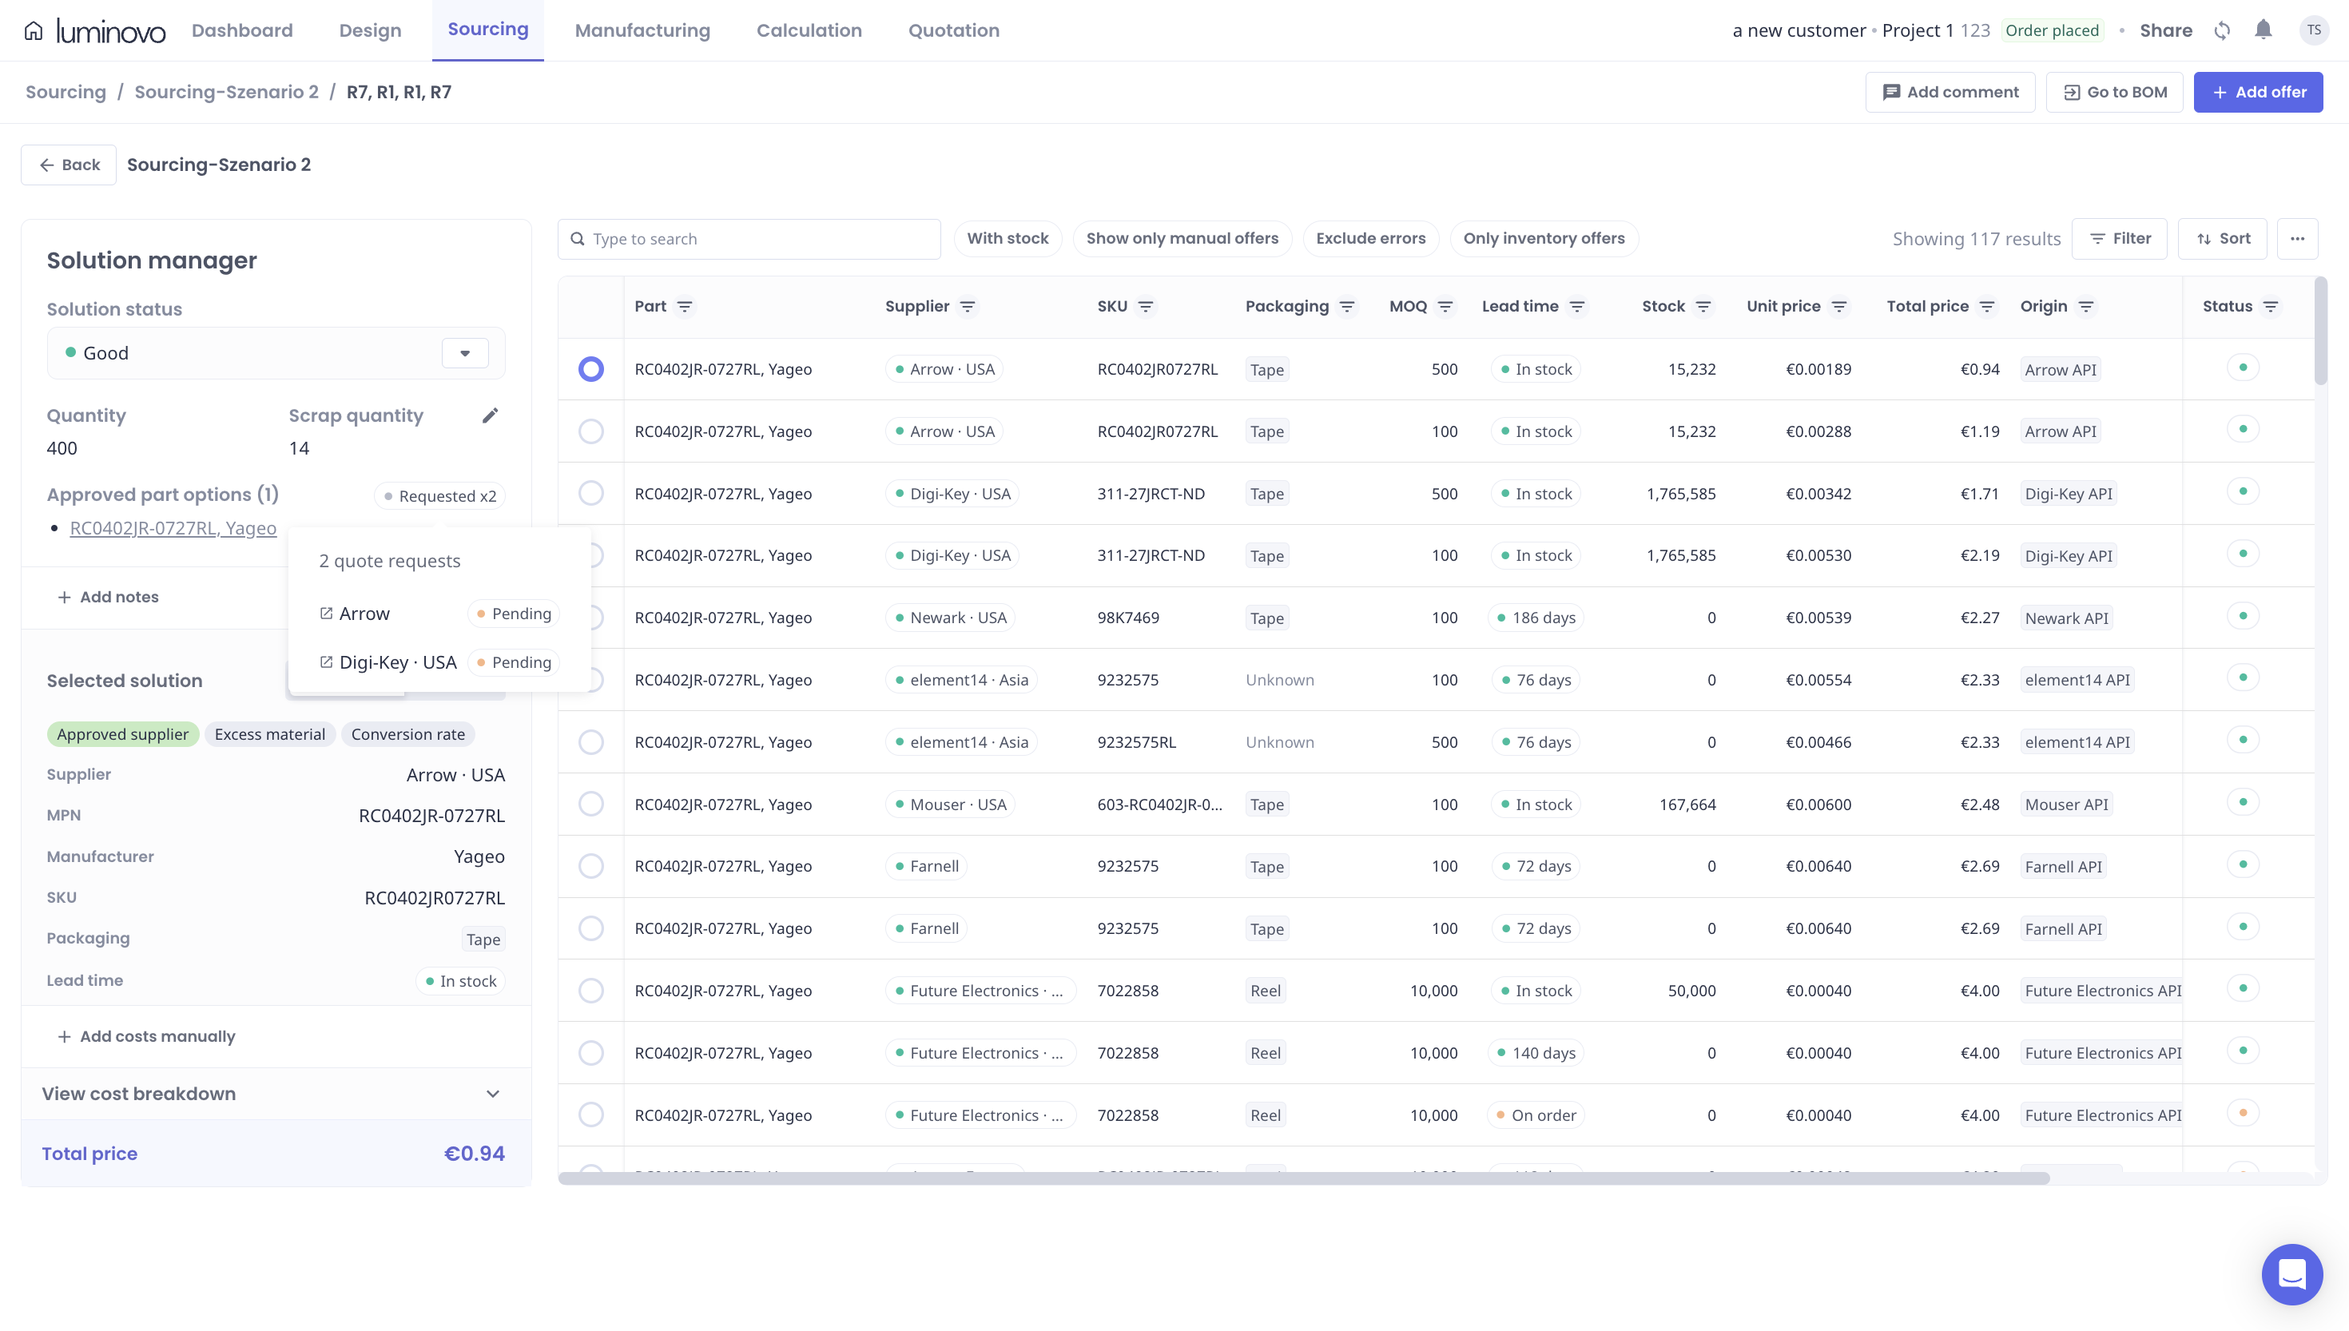Open the TS user avatar menu
2349x1331 pixels.
point(2315,30)
